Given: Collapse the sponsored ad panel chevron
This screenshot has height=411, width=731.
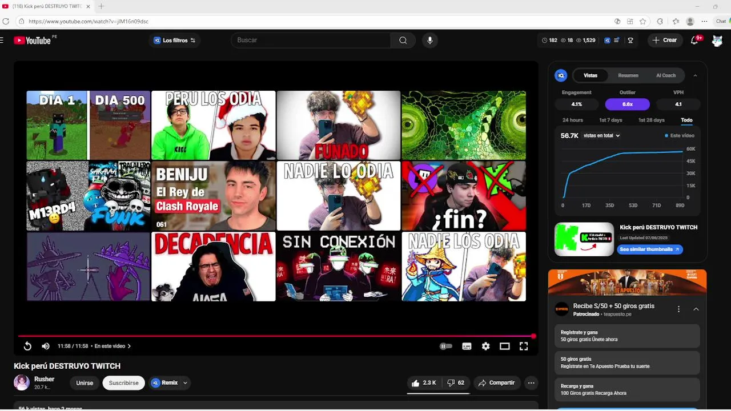Looking at the screenshot, I should (x=696, y=309).
